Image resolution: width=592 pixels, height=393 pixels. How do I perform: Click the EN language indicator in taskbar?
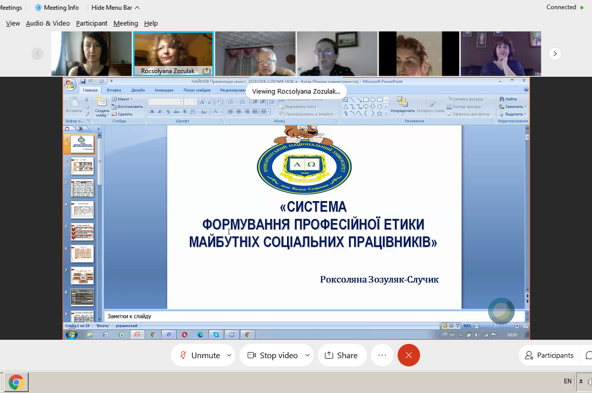[567, 381]
